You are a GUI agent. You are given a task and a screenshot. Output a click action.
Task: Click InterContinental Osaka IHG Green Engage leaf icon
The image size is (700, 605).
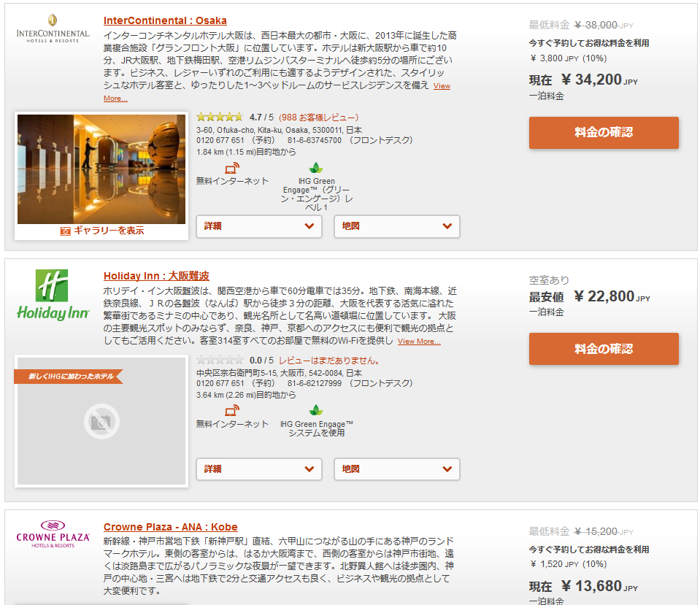[316, 168]
